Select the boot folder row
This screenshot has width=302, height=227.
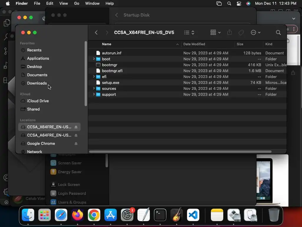[x=187, y=59]
